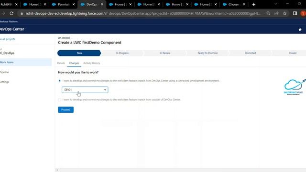Open a new browser tab with plus icon
The width and height of the screenshot is (306, 172).
coord(254,4)
